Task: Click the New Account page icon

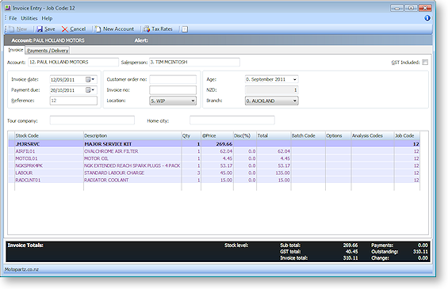Action: coord(98,29)
